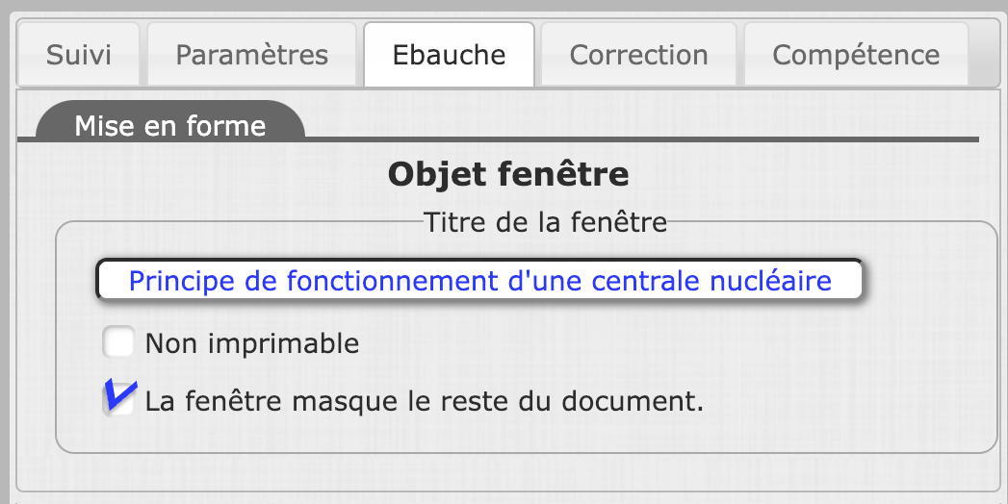Select the Mise en forme sub-tab
This screenshot has width=1008, height=504.
(170, 126)
